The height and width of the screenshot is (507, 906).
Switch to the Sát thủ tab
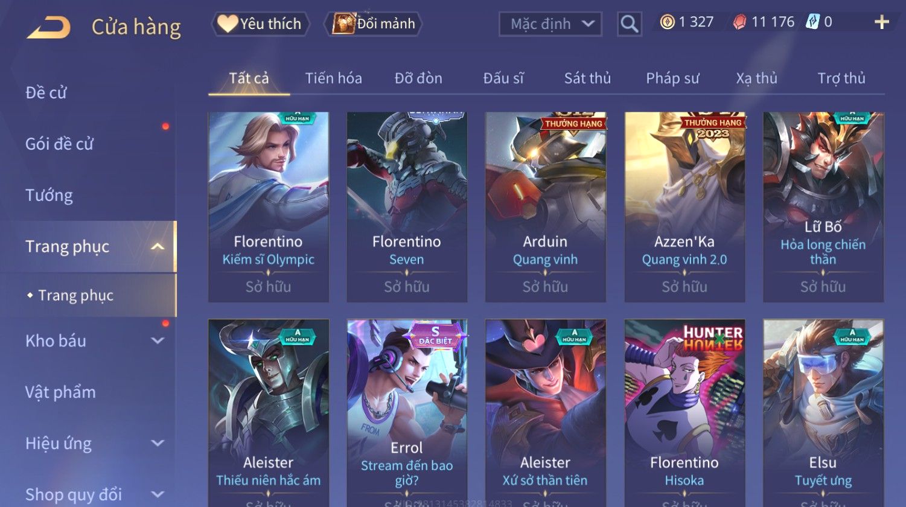coord(587,78)
